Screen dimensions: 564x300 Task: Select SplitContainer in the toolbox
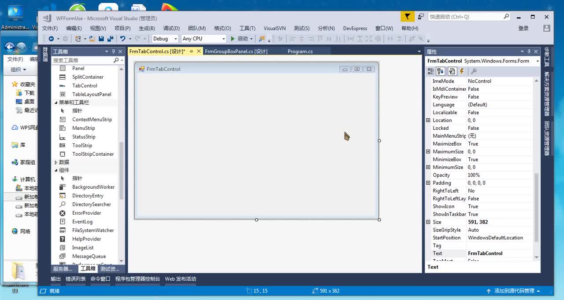pos(88,77)
